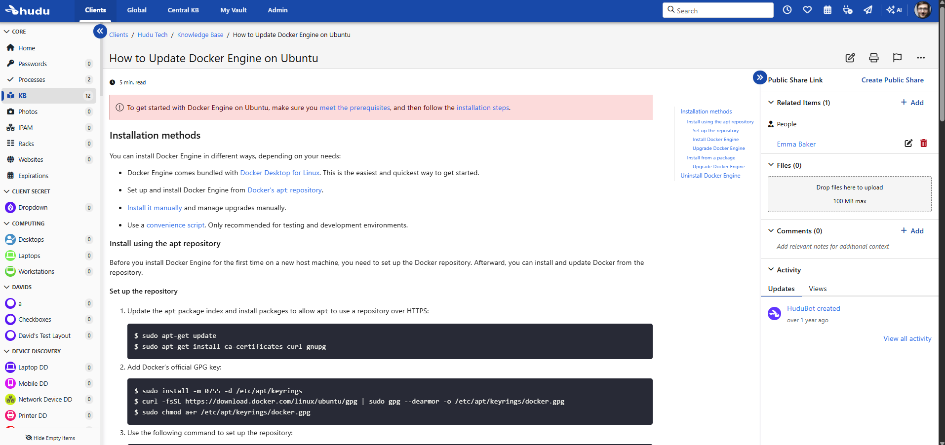
Task: Jump to Uninstall Docker Engine in contents
Action: click(x=710, y=176)
